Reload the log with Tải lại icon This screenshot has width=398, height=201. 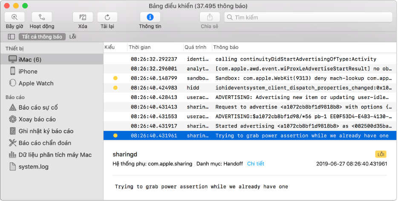pos(107,17)
